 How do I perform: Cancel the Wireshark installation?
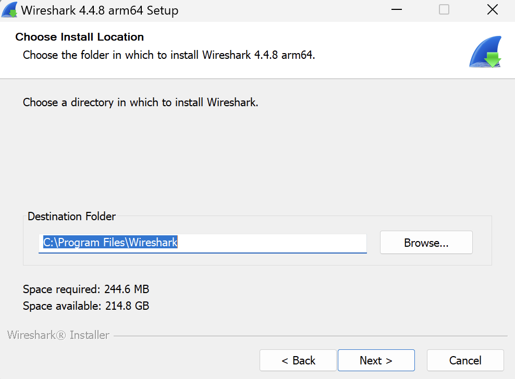(465, 360)
